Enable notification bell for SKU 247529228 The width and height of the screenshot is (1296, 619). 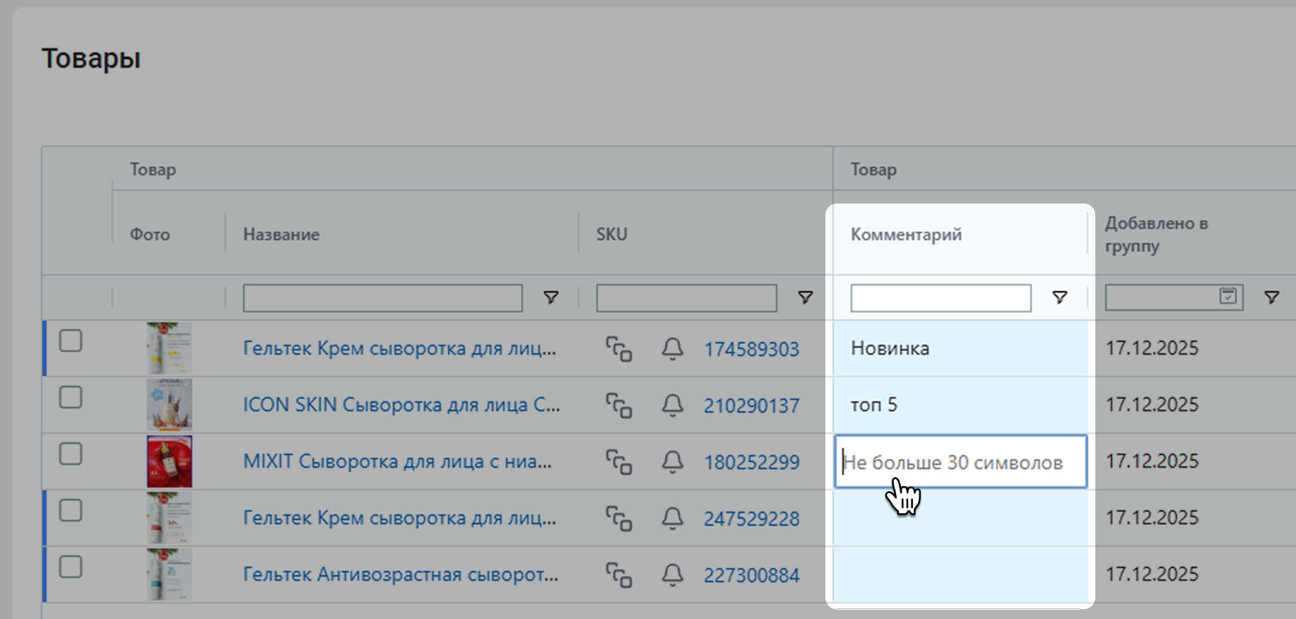(x=672, y=519)
